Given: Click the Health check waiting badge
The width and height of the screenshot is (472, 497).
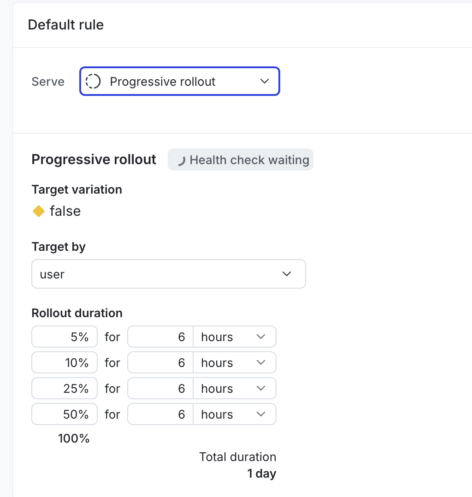Looking at the screenshot, I should pos(240,160).
